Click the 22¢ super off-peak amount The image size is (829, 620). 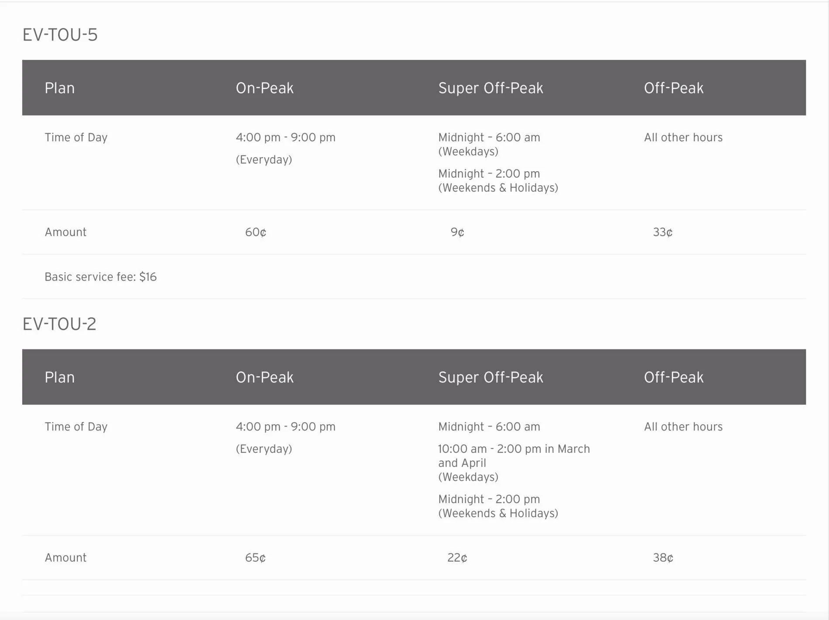(x=457, y=558)
